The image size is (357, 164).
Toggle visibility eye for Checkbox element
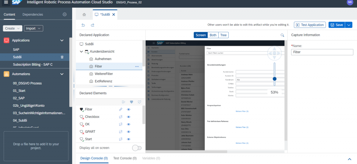[x=129, y=117]
